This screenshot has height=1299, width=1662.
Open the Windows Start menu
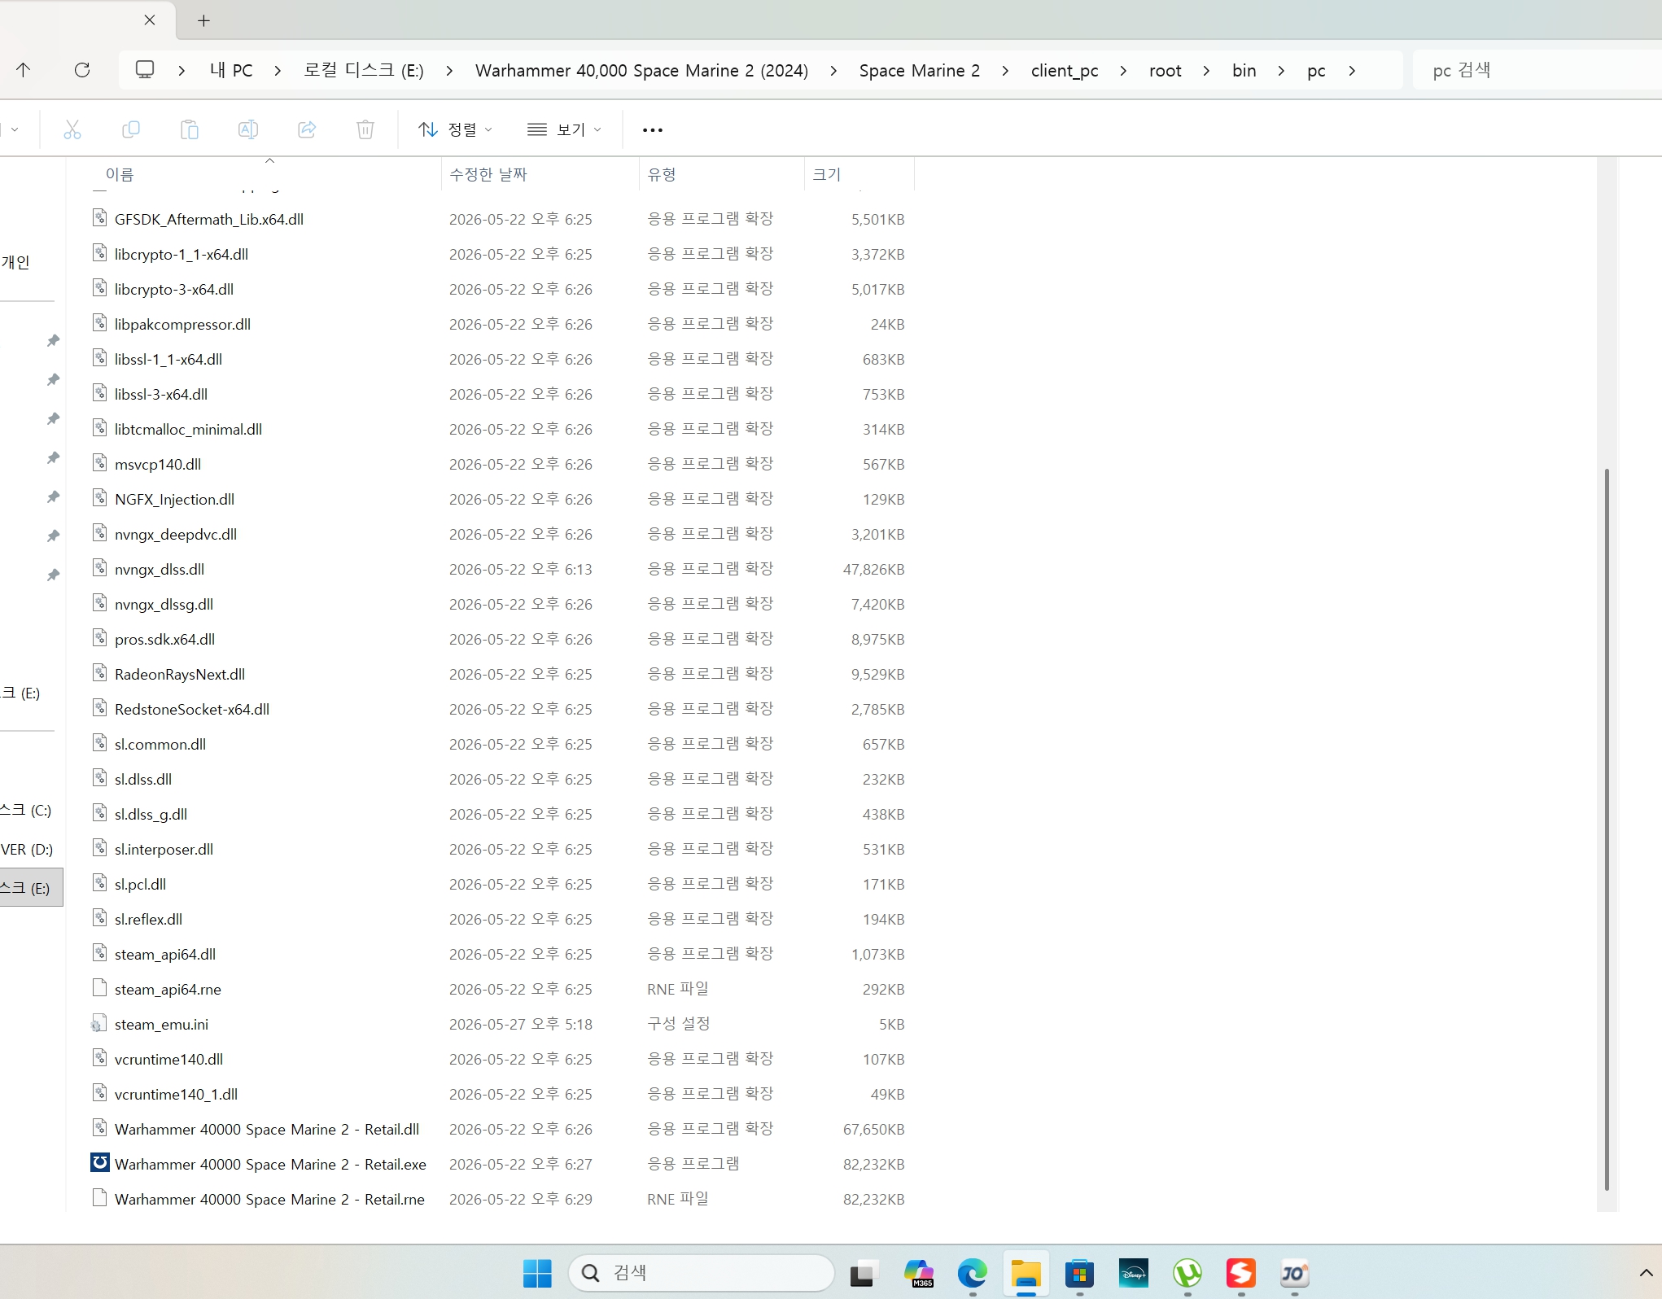click(537, 1273)
